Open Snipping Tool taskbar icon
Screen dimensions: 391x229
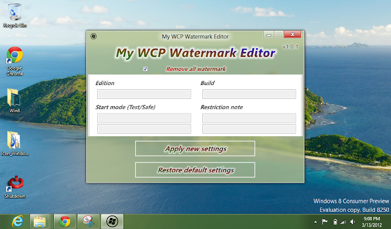pyautogui.click(x=88, y=221)
